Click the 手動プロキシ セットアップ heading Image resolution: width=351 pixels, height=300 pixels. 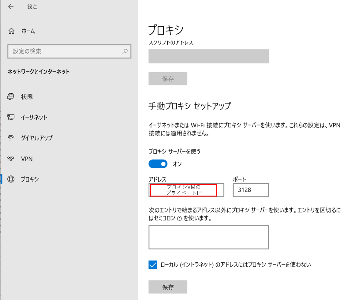tap(190, 106)
